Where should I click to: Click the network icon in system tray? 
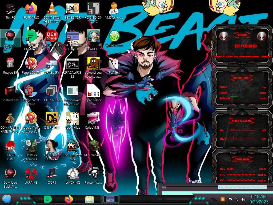(x=237, y=199)
